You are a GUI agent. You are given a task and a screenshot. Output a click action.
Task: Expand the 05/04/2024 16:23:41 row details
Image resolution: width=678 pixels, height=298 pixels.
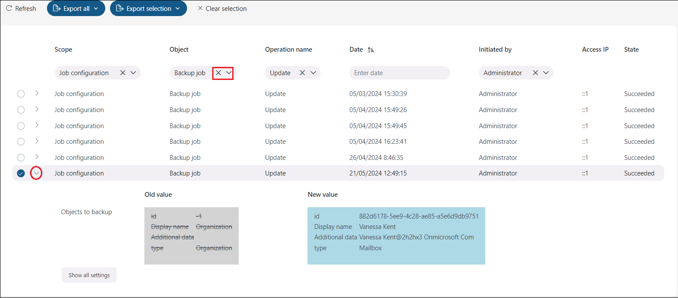coord(37,141)
